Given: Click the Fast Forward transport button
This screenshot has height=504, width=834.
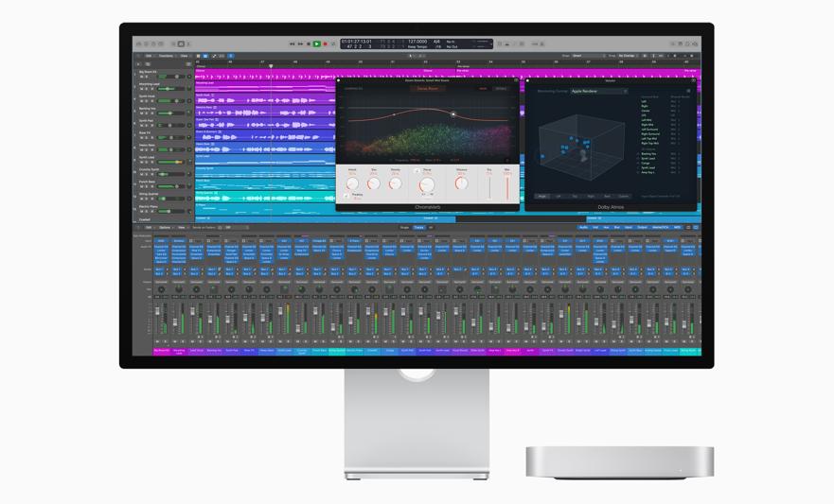Looking at the screenshot, I should [x=300, y=44].
